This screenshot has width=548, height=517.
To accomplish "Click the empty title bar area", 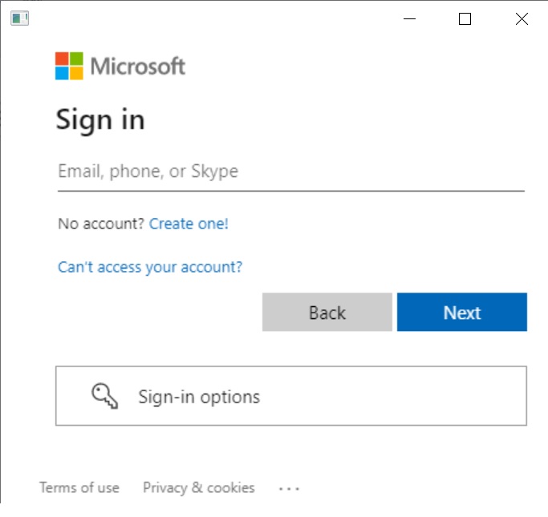I will [x=209, y=18].
